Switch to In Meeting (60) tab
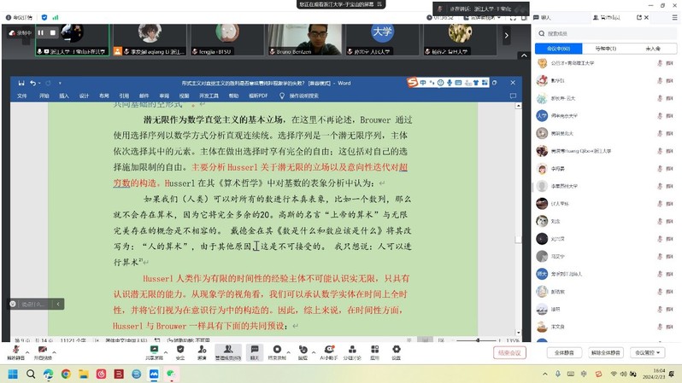This screenshot has width=682, height=383. pos(558,49)
